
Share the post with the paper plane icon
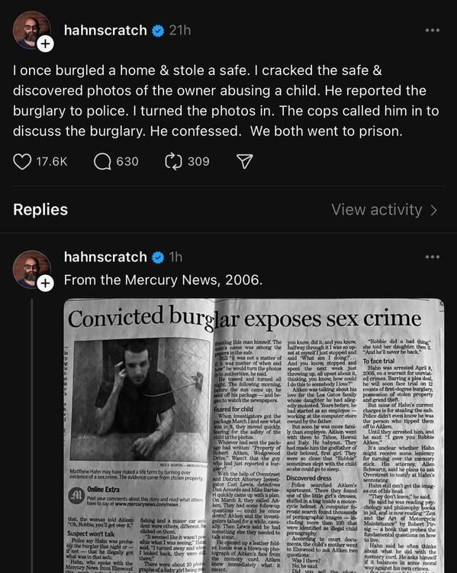245,161
